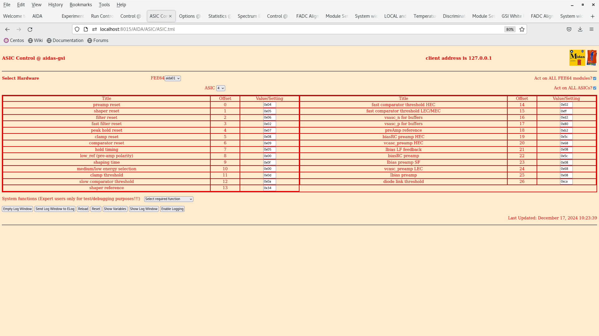Click the browser reload page icon
The width and height of the screenshot is (599, 336).
(30, 29)
